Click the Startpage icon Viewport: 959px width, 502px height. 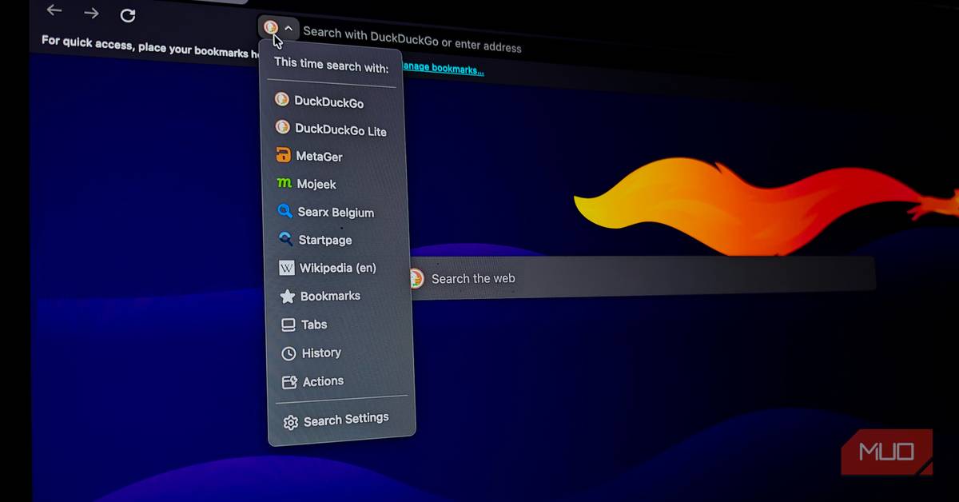click(285, 239)
